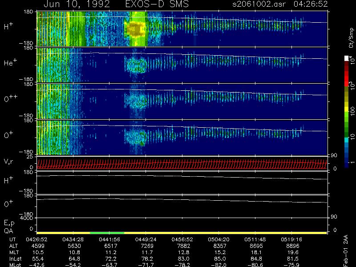This screenshot has width=356, height=267.
Task: Click the MLT value '15.2'
Action: point(220,252)
